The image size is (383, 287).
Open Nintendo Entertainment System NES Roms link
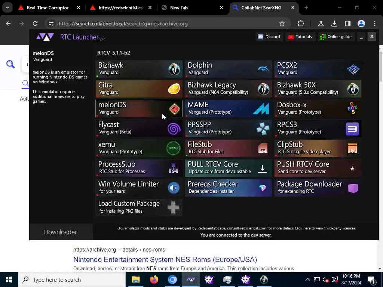coord(165,259)
